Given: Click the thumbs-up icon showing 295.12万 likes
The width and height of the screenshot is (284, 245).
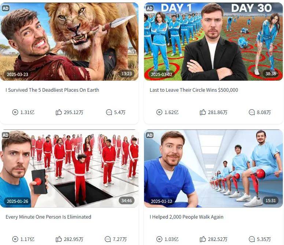Looking at the screenshot, I should (59, 112).
